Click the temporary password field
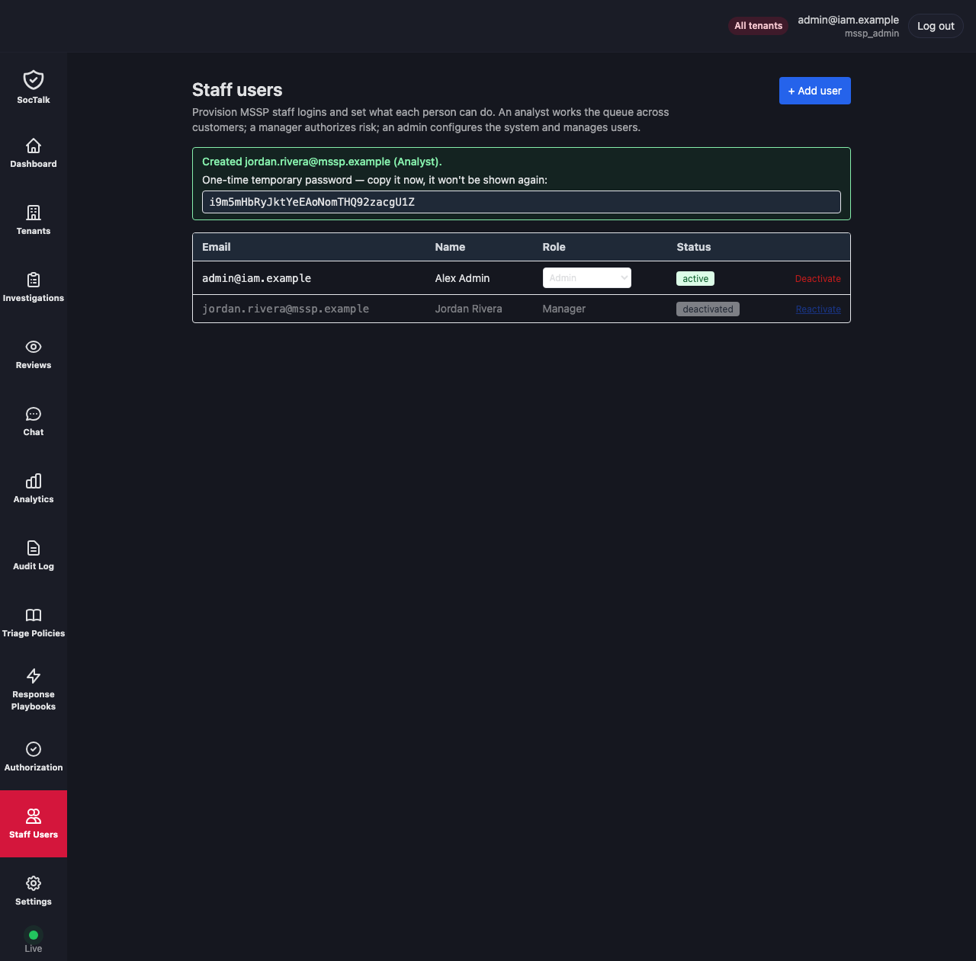This screenshot has height=961, width=976. point(522,202)
